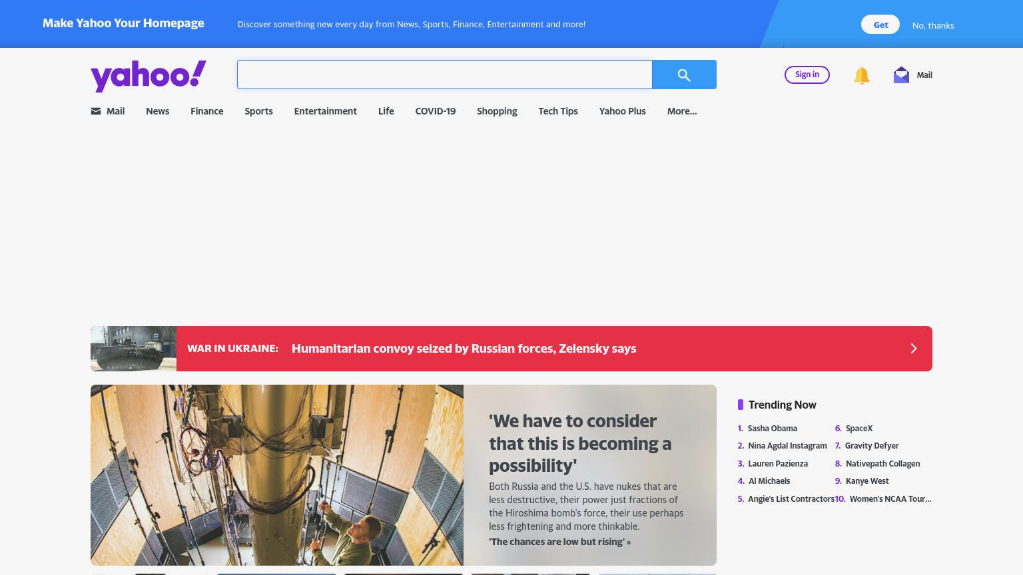Go to the Sports section
This screenshot has height=575, width=1023.
pos(258,111)
